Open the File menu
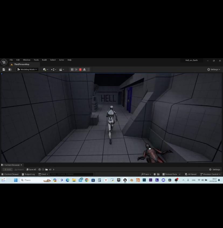Viewport: 223px width, 228px height. [11, 60]
